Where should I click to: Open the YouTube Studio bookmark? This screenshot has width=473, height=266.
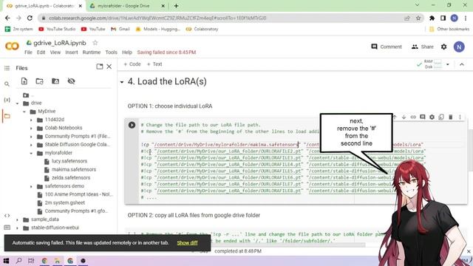click(57, 29)
